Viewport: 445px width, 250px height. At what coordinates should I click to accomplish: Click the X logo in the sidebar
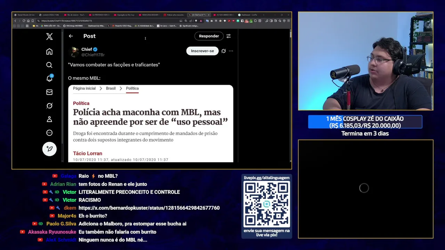tap(49, 36)
